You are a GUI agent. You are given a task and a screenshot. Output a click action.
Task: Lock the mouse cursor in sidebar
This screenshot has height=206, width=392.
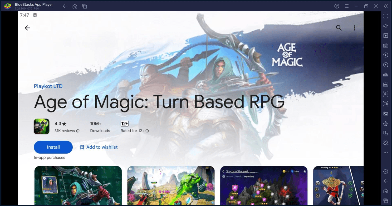(386, 36)
